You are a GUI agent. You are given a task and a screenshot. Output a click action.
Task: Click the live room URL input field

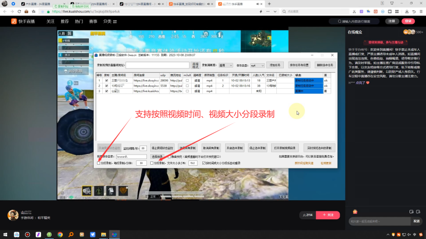157,65
